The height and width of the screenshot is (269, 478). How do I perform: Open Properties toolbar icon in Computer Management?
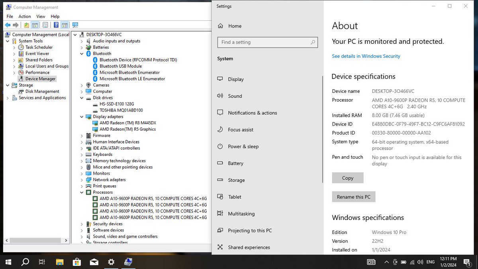pyautogui.click(x=45, y=25)
